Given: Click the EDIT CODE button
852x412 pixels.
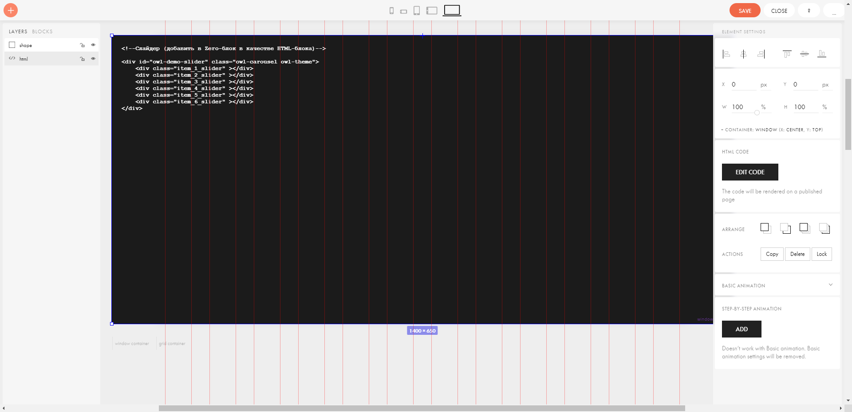Looking at the screenshot, I should tap(750, 172).
